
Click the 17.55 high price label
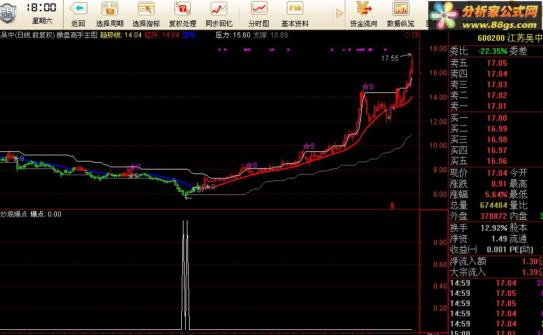click(390, 58)
